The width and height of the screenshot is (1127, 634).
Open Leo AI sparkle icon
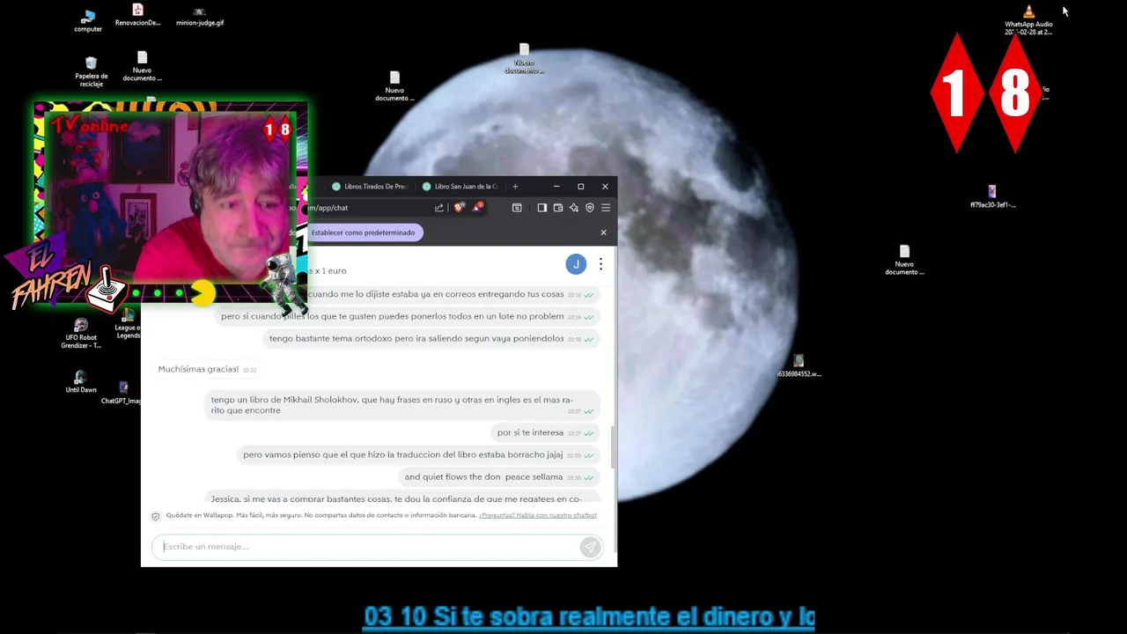[573, 208]
